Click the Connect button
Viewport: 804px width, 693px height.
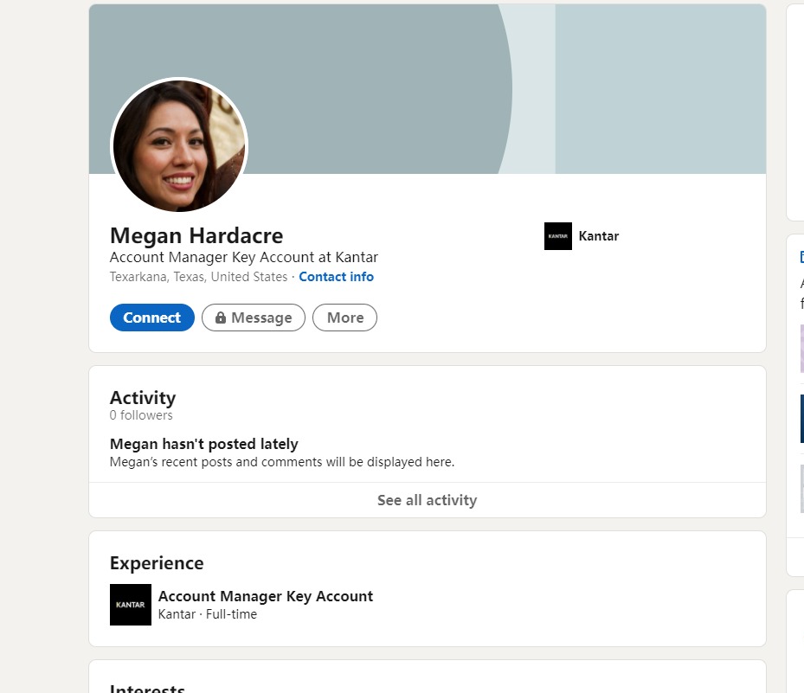click(x=151, y=318)
